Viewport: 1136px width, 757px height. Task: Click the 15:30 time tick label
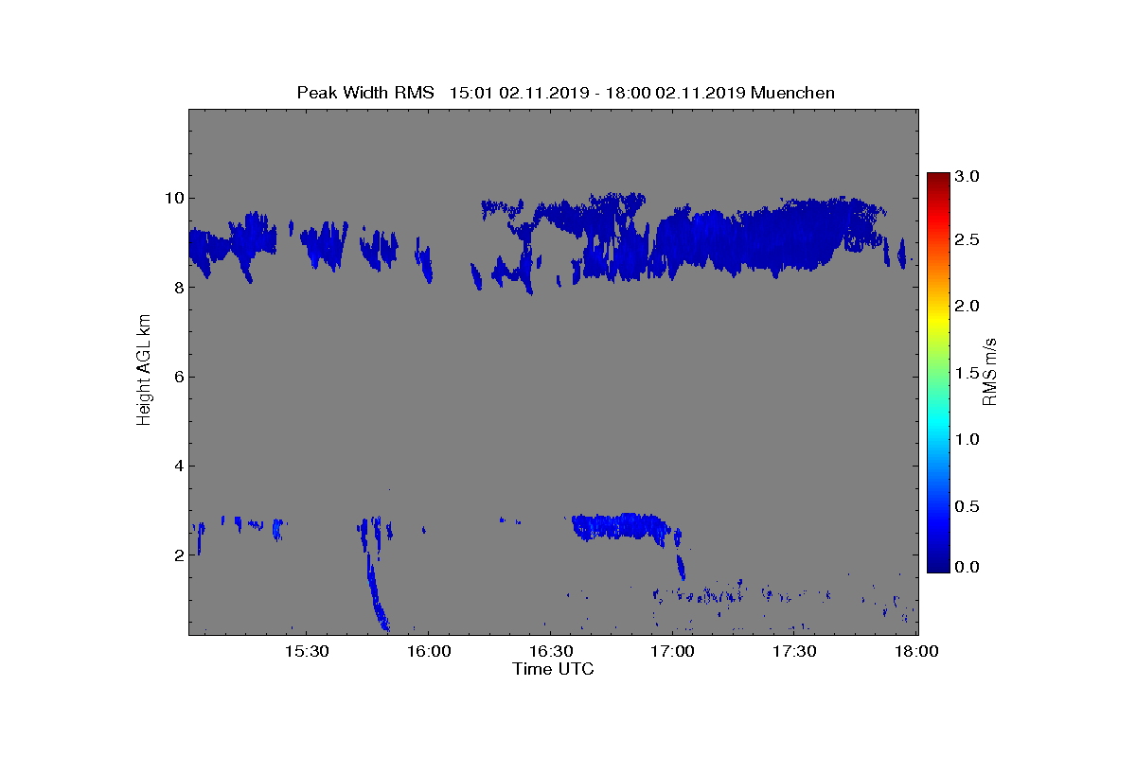(308, 652)
